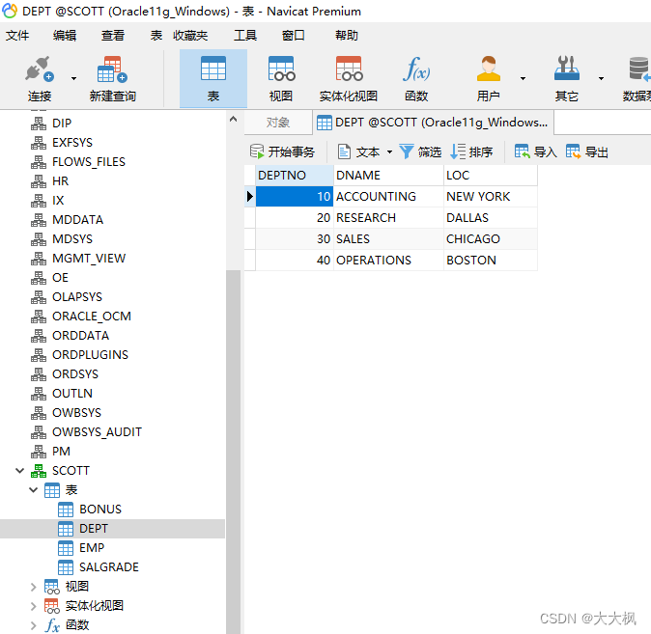Click the EMP table icon
This screenshot has width=651, height=634.
click(x=66, y=548)
